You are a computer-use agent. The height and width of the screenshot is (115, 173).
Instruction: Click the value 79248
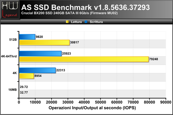coord(153,59)
